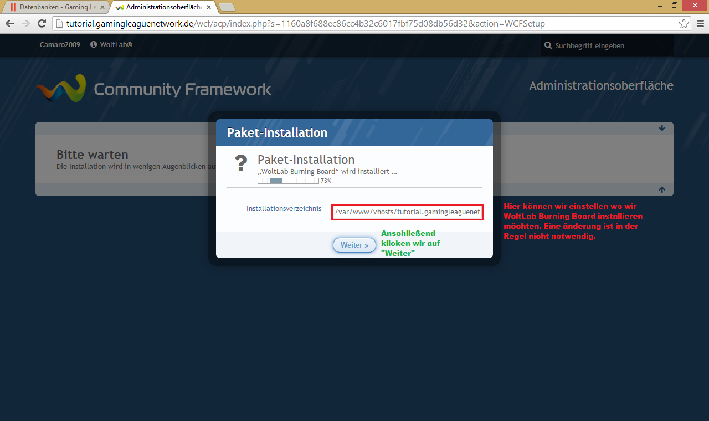Click the WoltLab® info icon
The image size is (709, 421).
coord(94,44)
